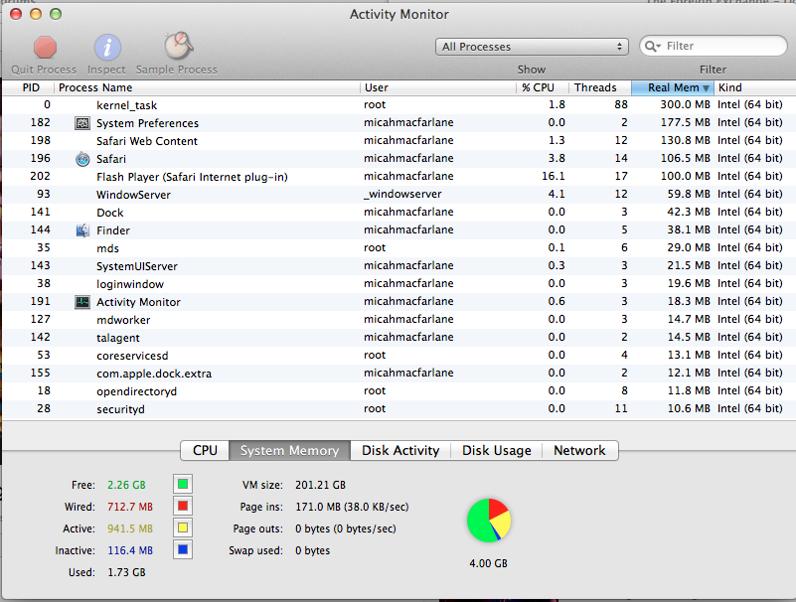Image resolution: width=796 pixels, height=602 pixels.
Task: Click the Free 2.26 GB value
Action: (x=126, y=485)
